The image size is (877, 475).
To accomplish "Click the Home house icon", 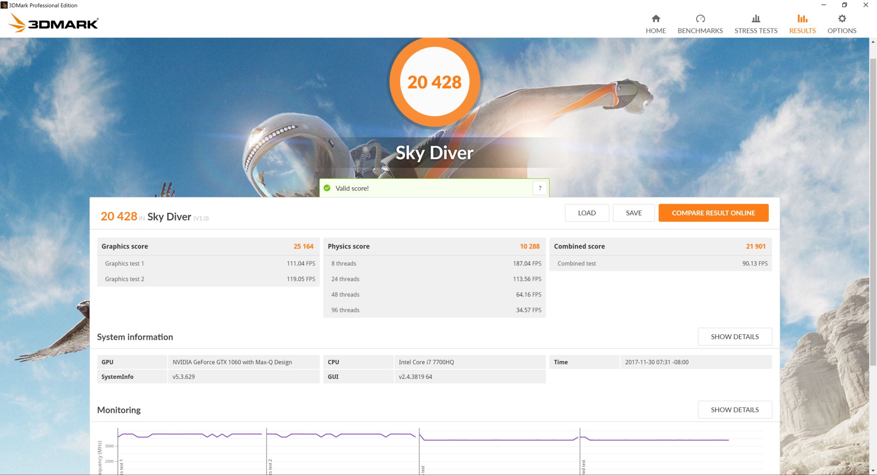I will coord(655,19).
